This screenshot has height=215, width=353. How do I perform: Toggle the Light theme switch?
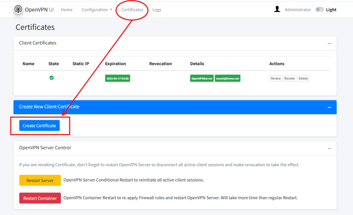pyautogui.click(x=319, y=9)
